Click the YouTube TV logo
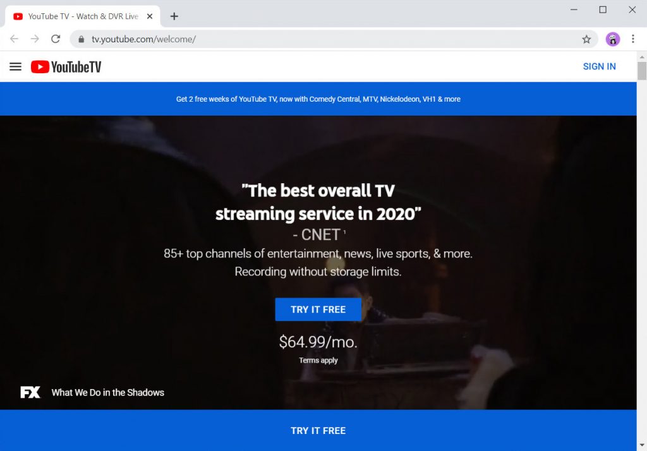647x451 pixels. coord(66,67)
